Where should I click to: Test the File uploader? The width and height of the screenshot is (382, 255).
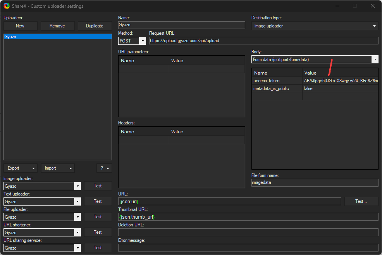point(98,217)
